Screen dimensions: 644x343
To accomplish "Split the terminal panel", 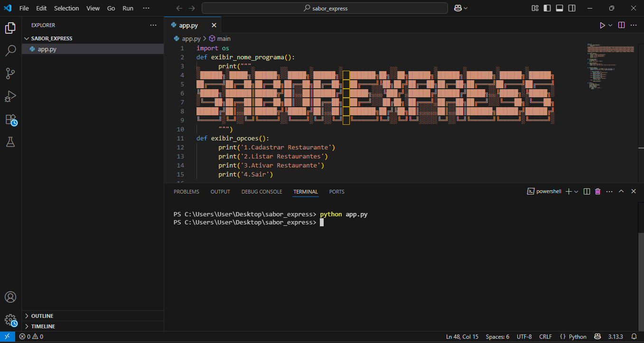I will point(587,191).
